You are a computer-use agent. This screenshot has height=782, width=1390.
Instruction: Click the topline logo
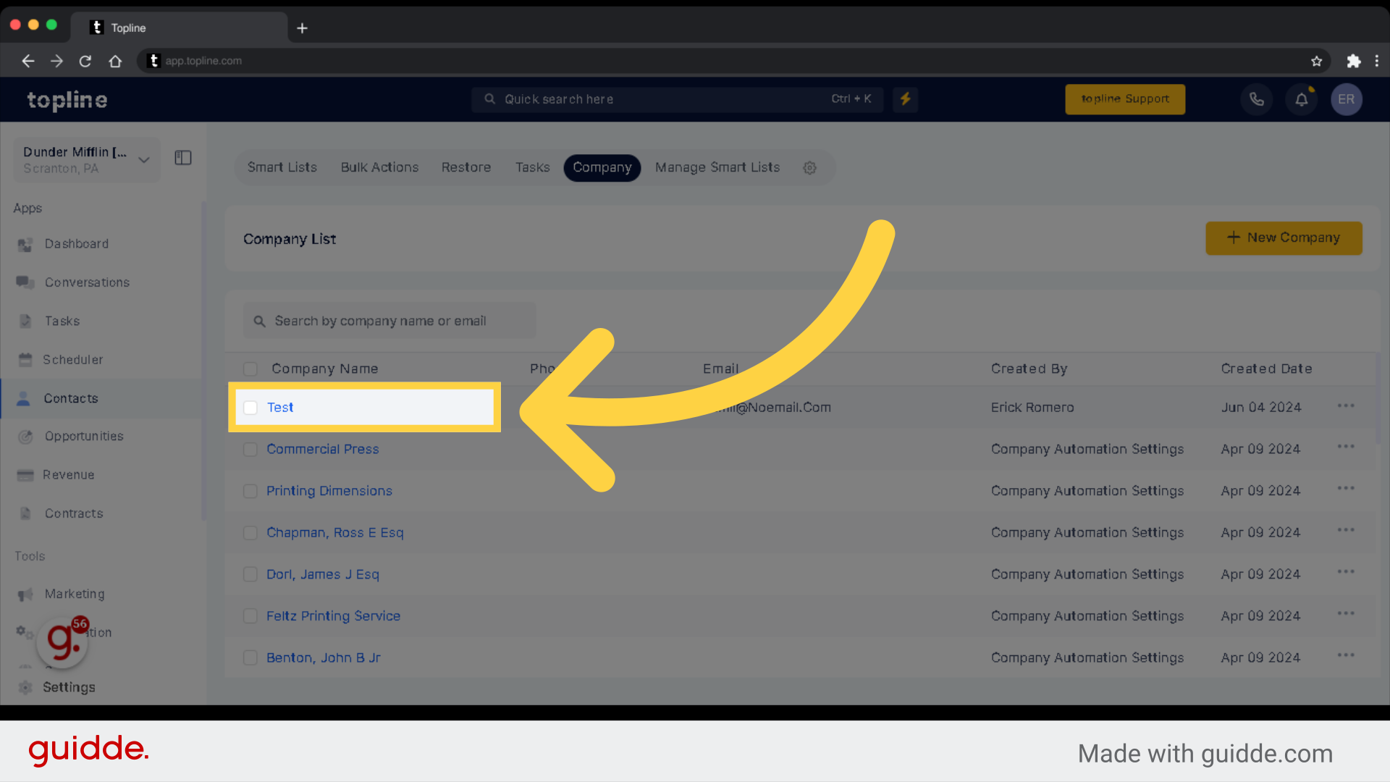pyautogui.click(x=67, y=100)
